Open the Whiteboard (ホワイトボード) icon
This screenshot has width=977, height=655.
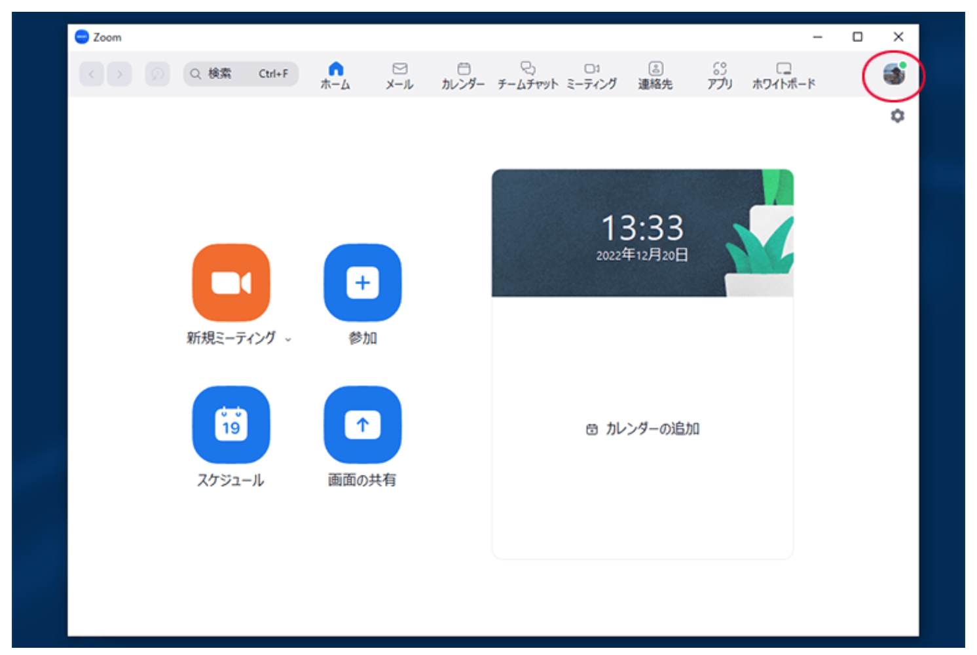pyautogui.click(x=783, y=73)
